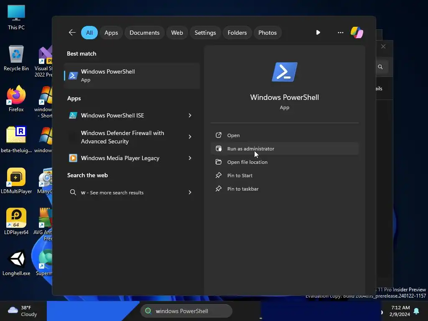Click the play icon in search header

pyautogui.click(x=318, y=33)
